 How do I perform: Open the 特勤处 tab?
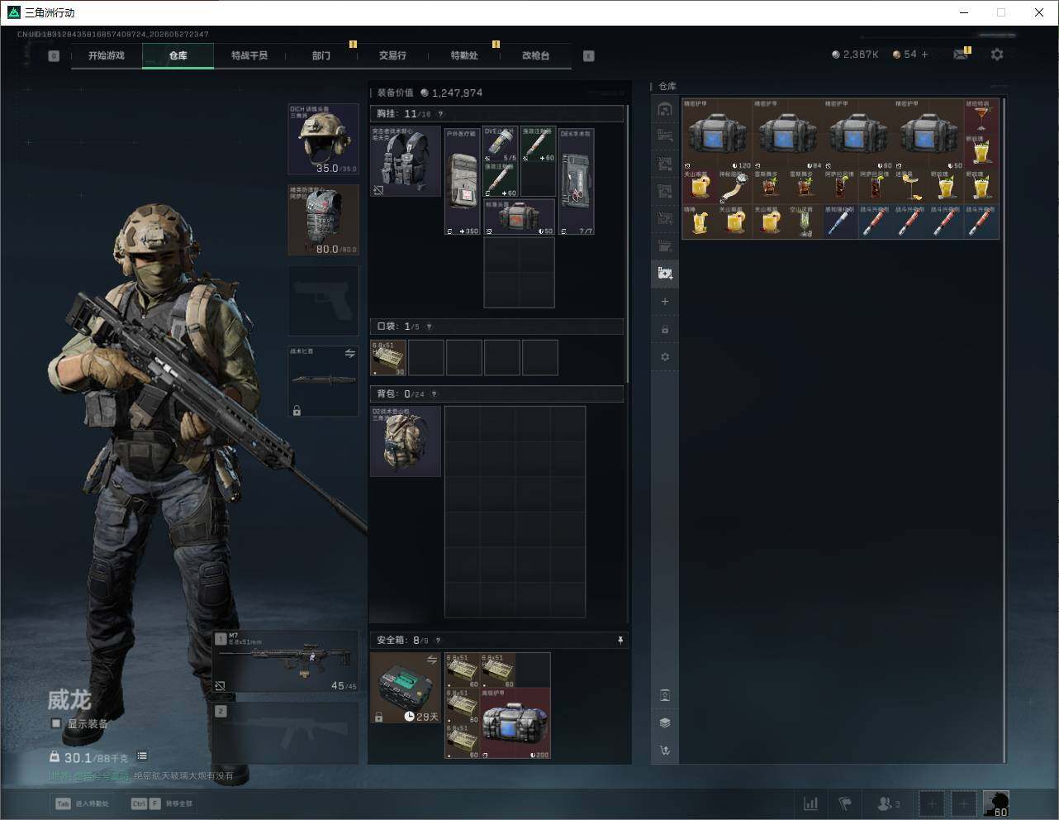tap(464, 55)
